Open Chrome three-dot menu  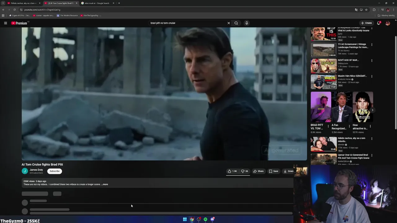pyautogui.click(x=393, y=10)
